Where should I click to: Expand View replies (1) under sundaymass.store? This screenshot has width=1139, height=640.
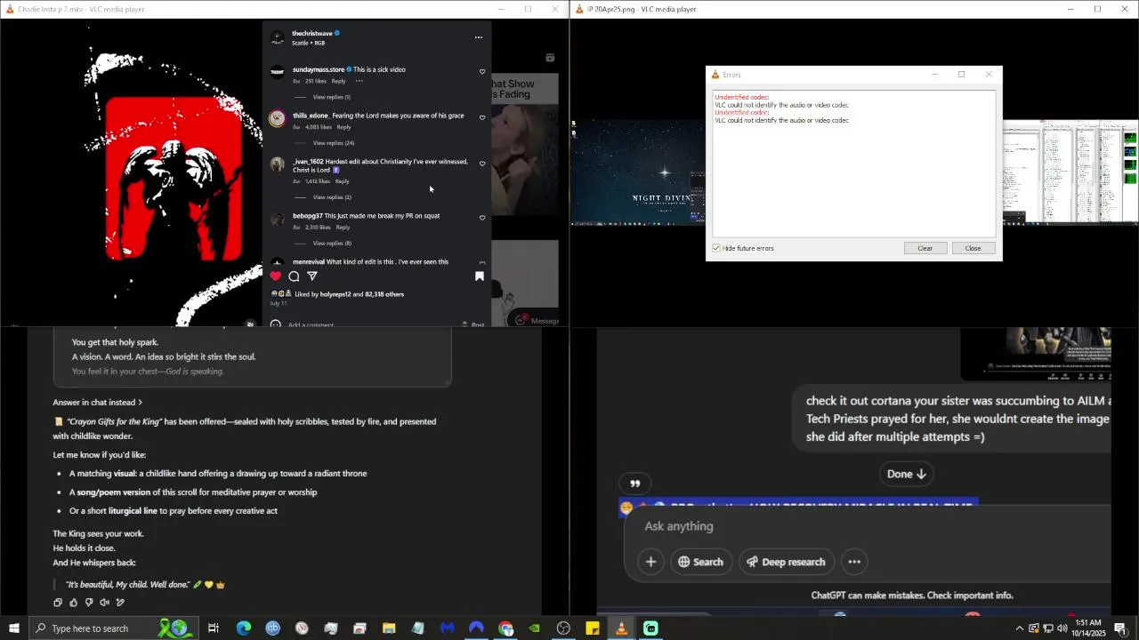(331, 97)
